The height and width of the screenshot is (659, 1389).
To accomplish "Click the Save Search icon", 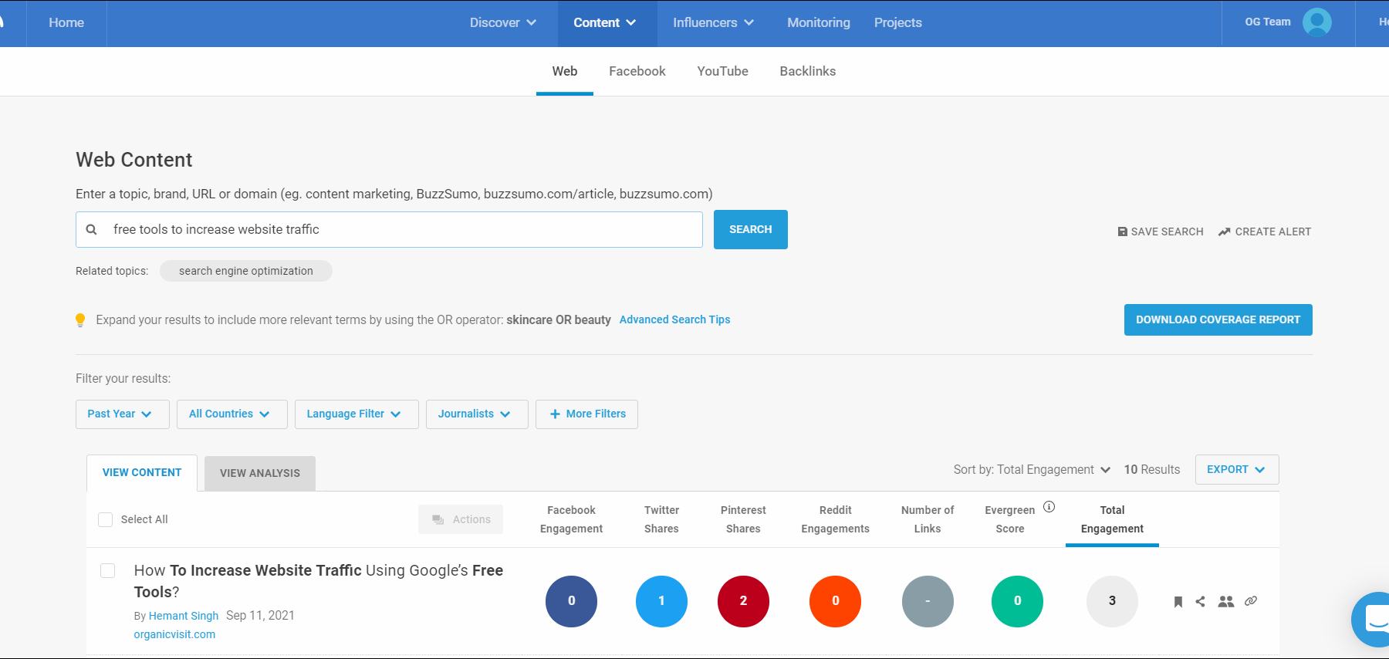I will click(1123, 231).
